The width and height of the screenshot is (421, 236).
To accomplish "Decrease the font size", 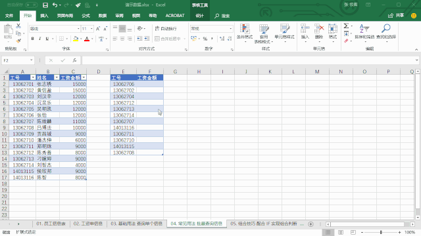I will 105,29.
